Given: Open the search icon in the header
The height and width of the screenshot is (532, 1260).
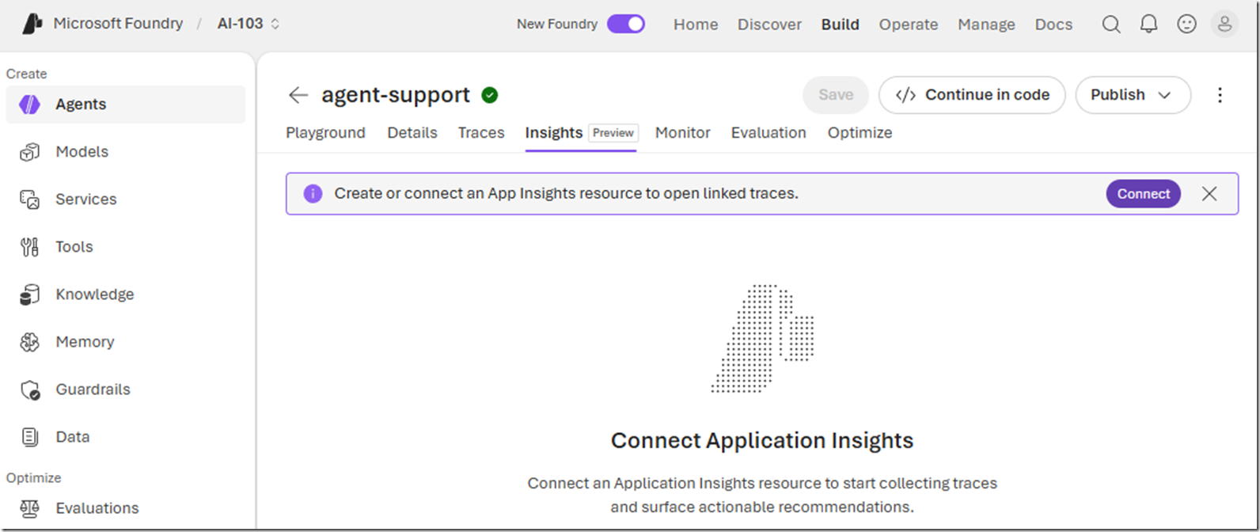Looking at the screenshot, I should tap(1111, 25).
